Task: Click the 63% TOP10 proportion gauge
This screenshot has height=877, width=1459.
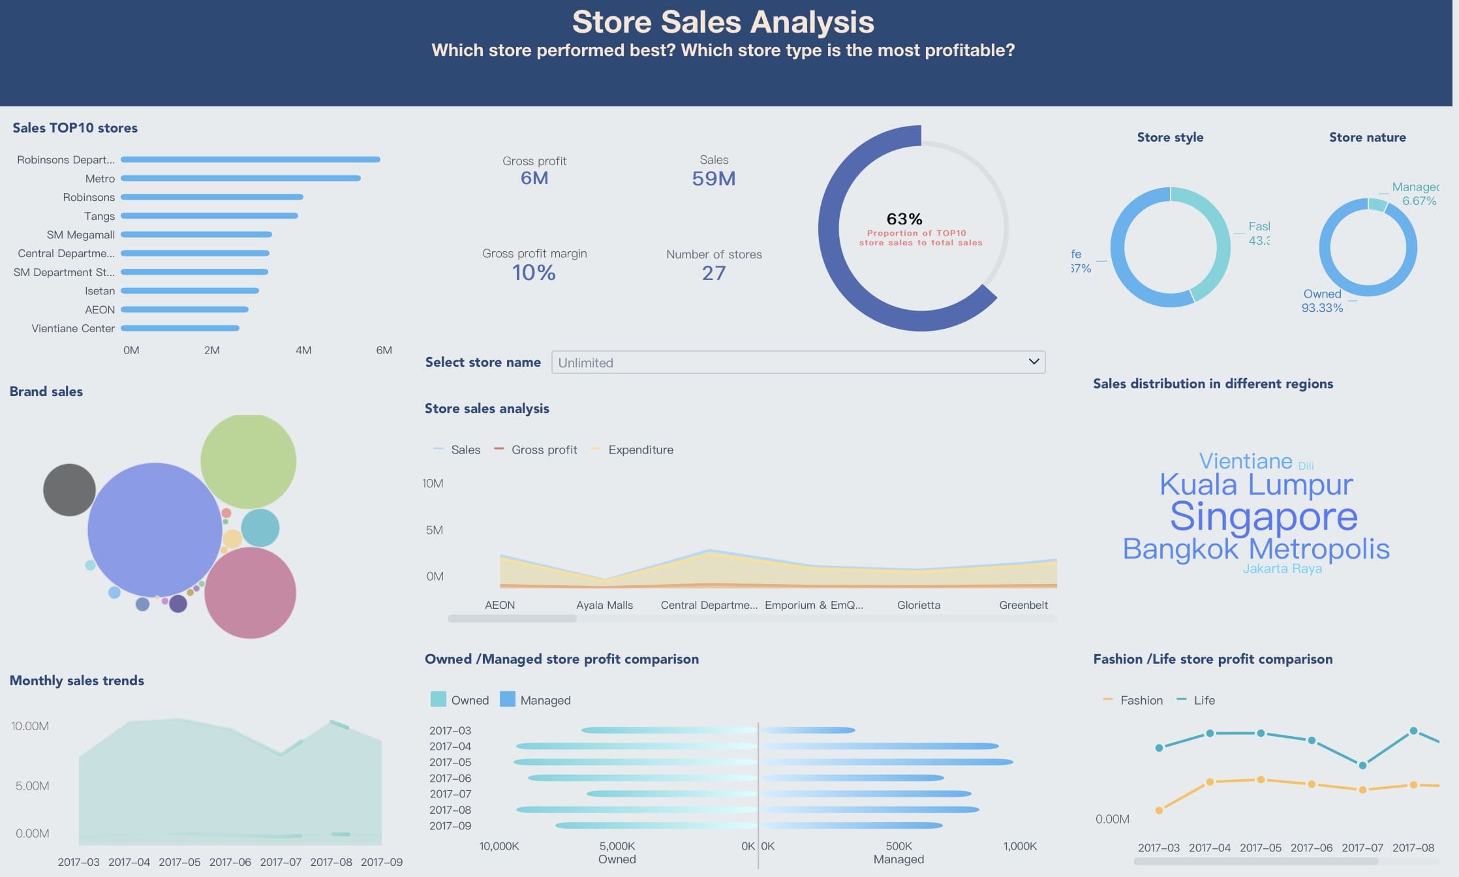Action: tap(914, 228)
